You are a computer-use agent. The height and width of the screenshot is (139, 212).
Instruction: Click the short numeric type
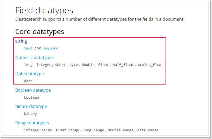pos(60,65)
